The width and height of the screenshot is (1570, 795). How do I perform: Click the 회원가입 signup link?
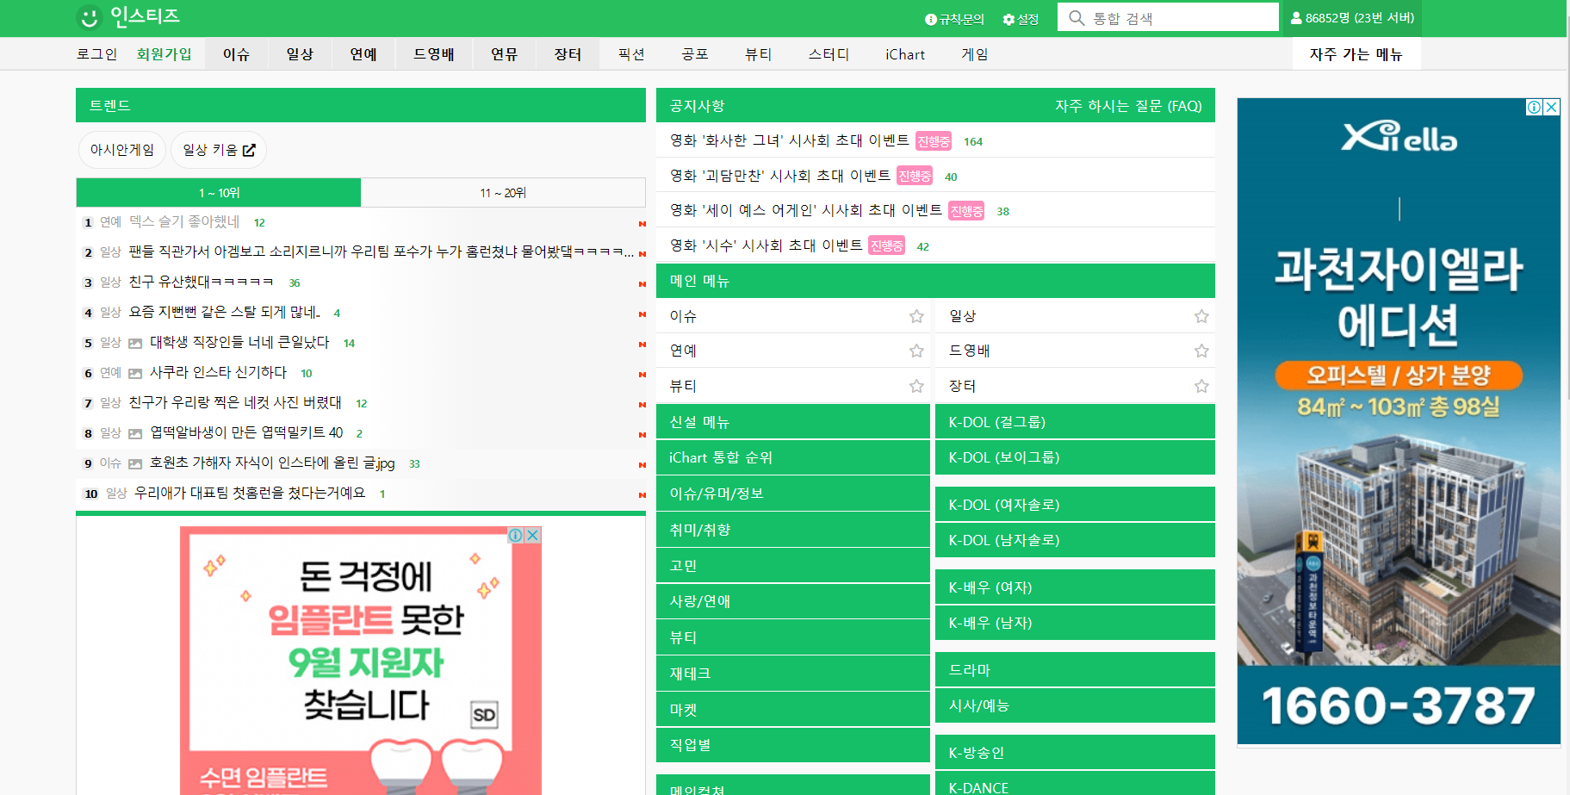[x=164, y=53]
